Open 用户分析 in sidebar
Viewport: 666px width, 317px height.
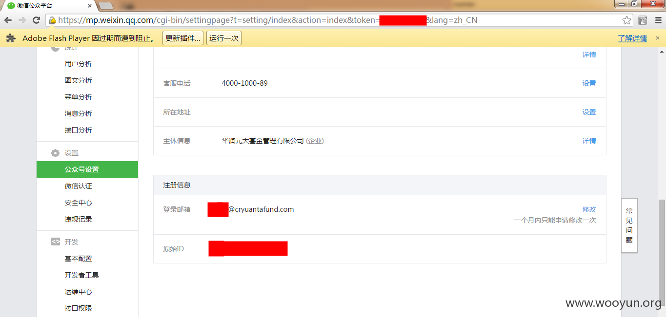pos(78,64)
